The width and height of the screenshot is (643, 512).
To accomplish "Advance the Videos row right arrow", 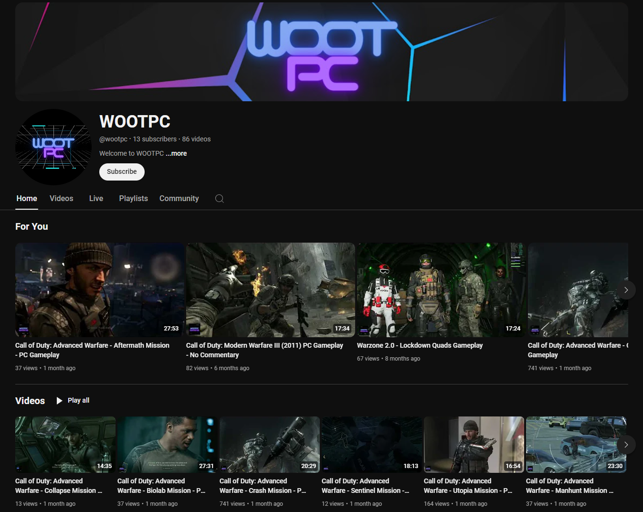I will pos(626,445).
